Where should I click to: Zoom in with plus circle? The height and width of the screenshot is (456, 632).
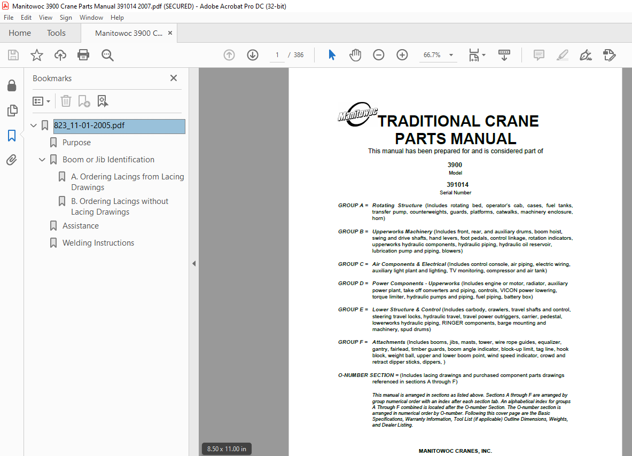(402, 55)
